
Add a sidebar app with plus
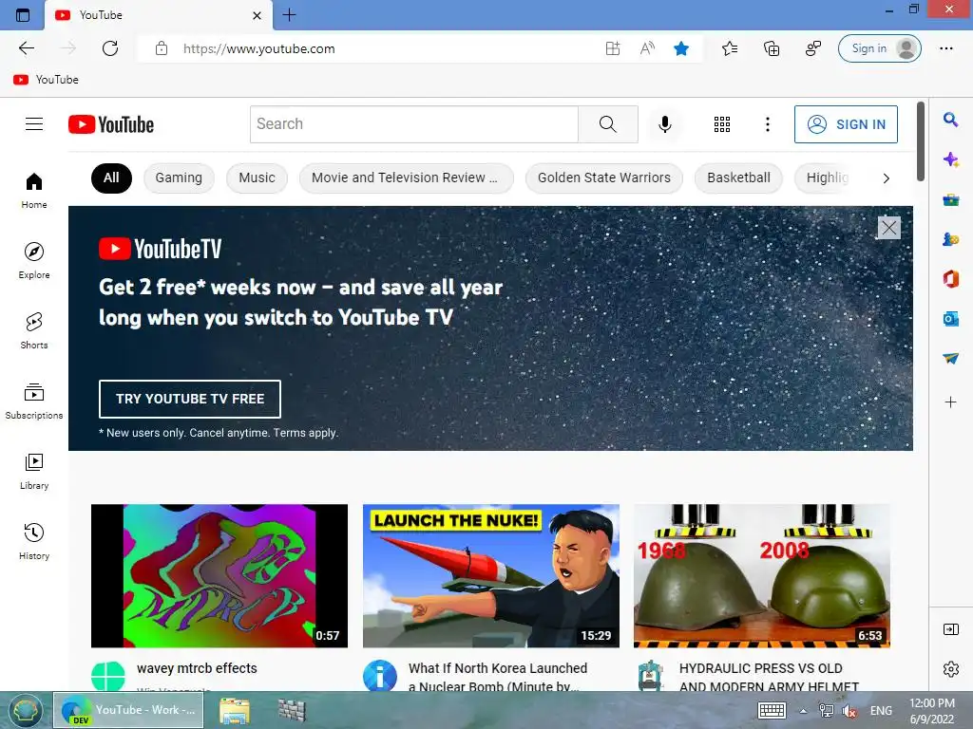tap(950, 402)
